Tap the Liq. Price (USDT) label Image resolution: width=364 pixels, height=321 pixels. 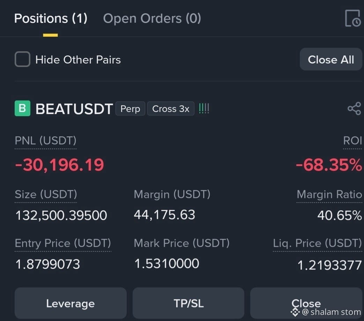(317, 243)
